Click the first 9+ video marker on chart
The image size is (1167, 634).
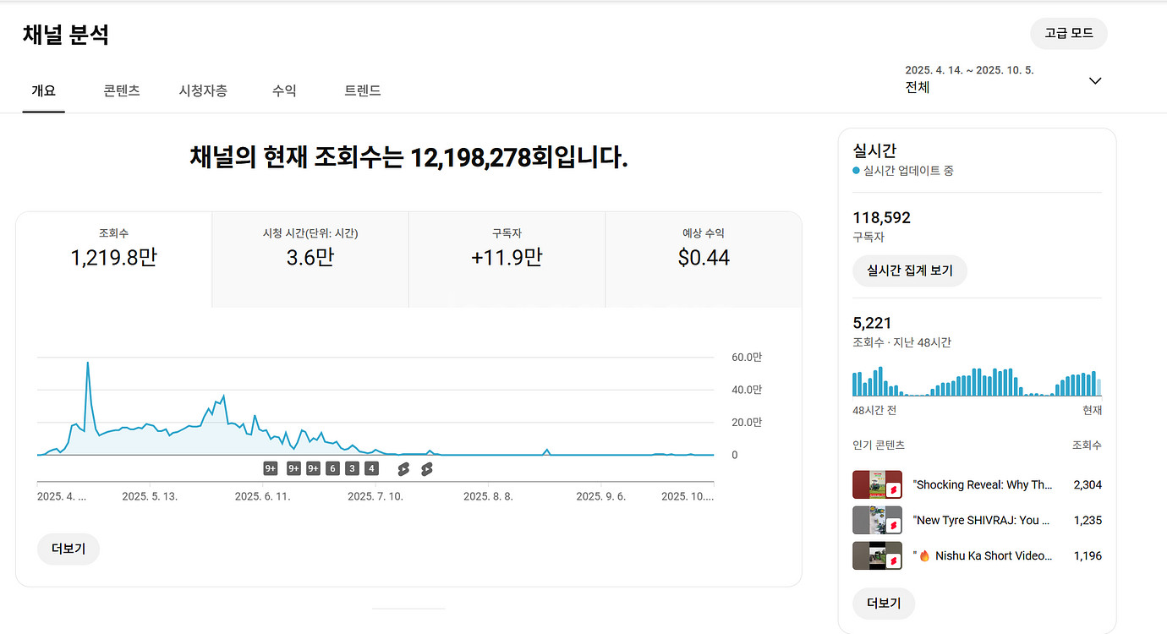click(271, 468)
